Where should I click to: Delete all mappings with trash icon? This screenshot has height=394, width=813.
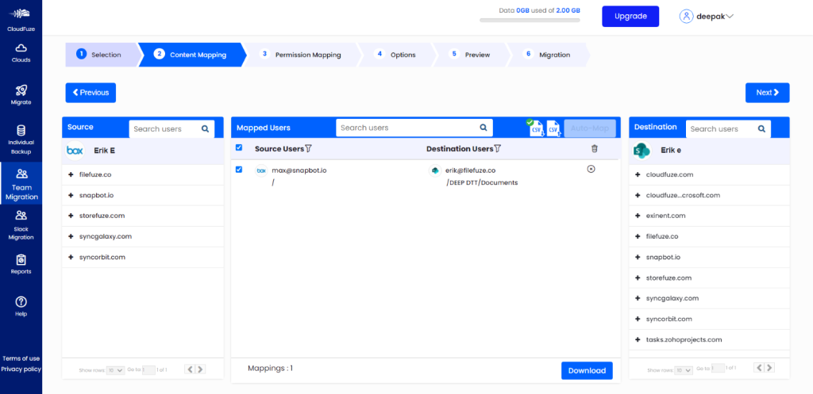coord(594,148)
